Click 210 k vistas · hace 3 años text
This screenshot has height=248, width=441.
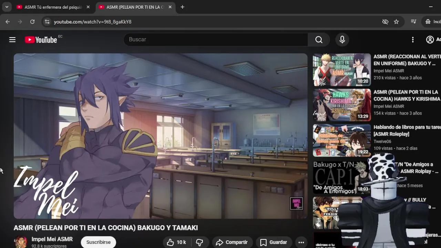(398, 78)
